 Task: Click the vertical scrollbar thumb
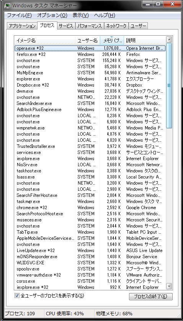coord(169,85)
